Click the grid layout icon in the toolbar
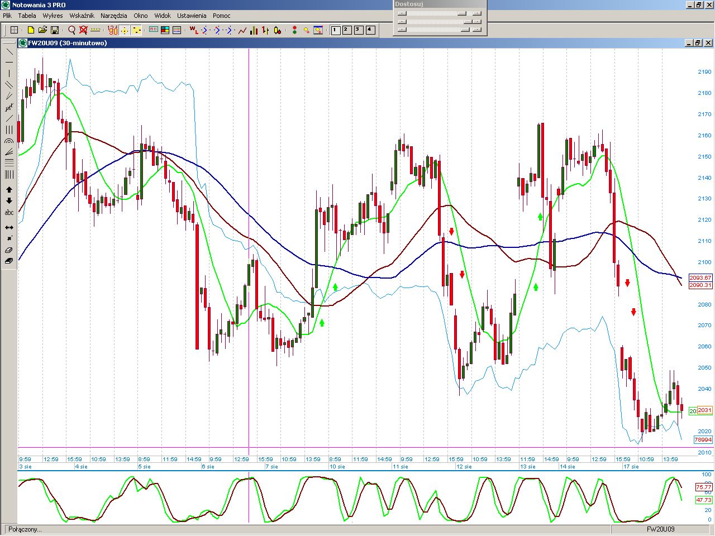This screenshot has height=536, width=715. (15, 30)
